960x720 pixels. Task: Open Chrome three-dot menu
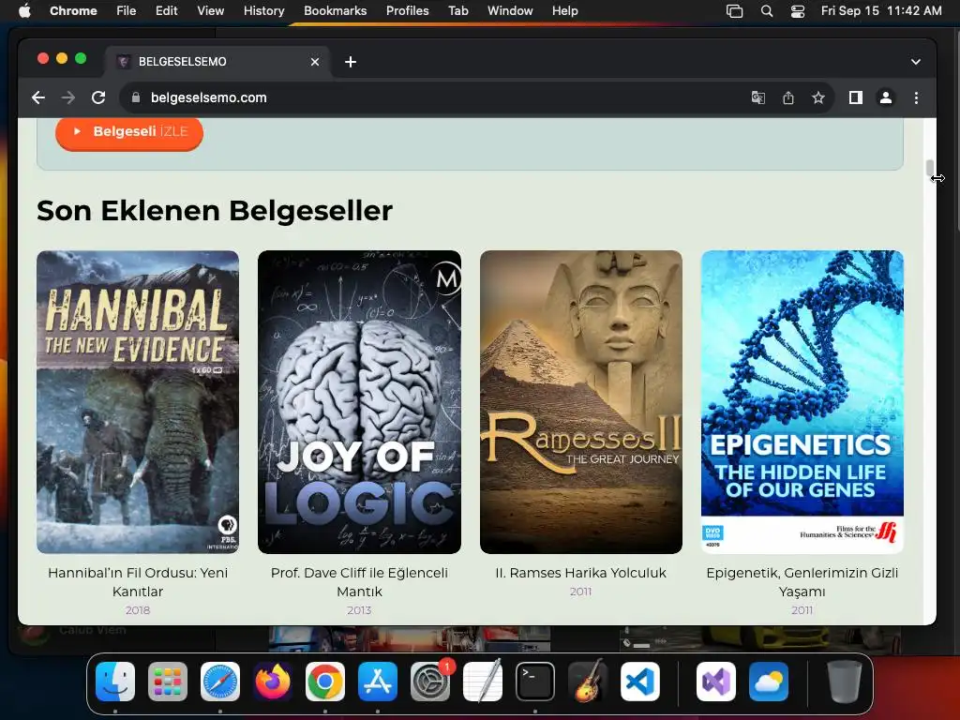point(916,97)
